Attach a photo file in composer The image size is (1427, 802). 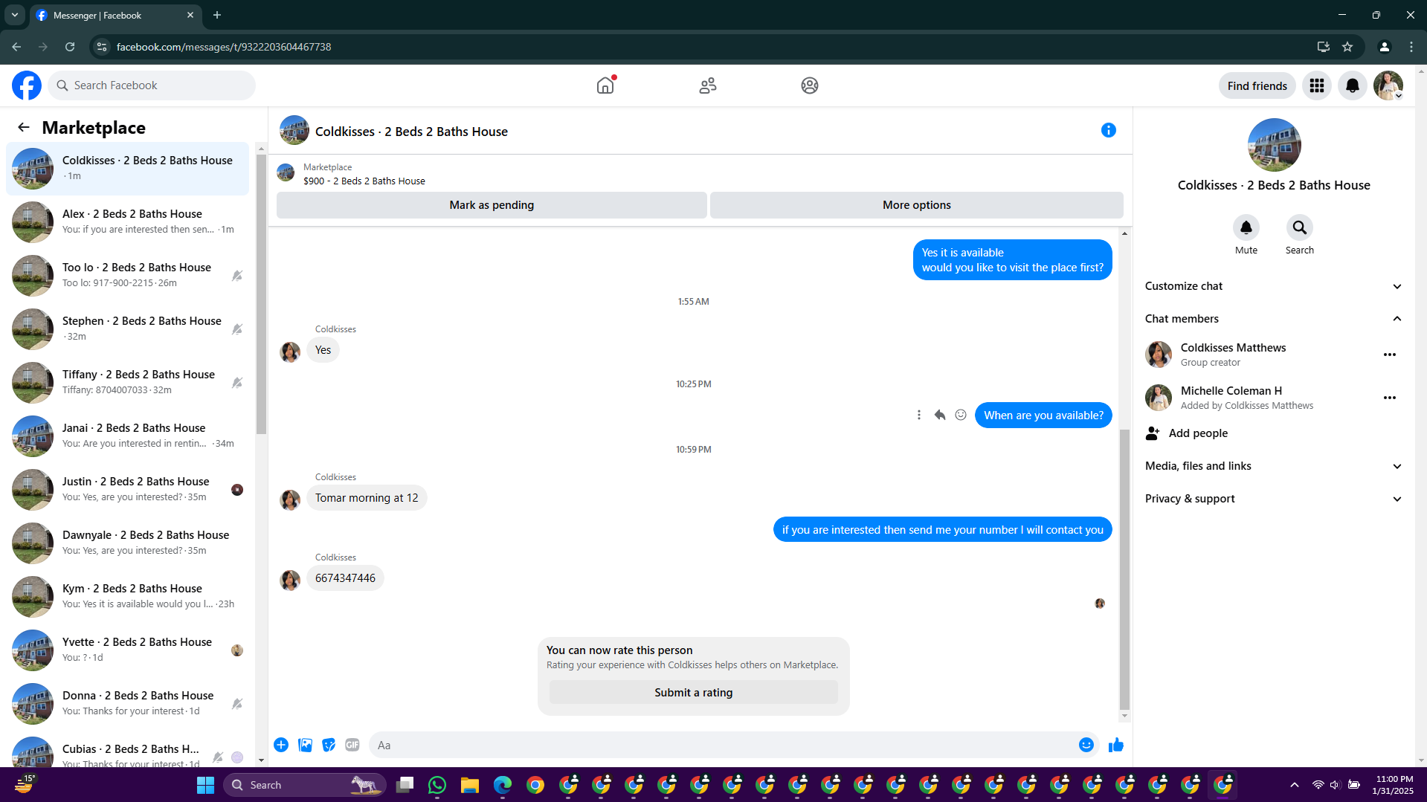click(305, 745)
